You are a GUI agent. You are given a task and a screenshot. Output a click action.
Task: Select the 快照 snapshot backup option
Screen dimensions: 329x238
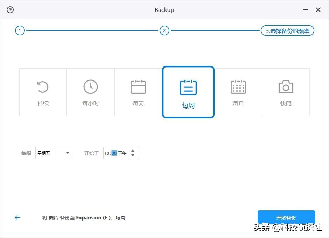pos(286,92)
